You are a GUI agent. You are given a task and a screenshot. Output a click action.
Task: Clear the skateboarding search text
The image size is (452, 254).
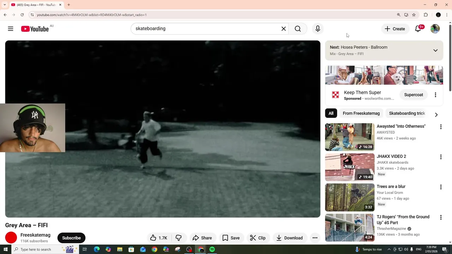coord(284,29)
